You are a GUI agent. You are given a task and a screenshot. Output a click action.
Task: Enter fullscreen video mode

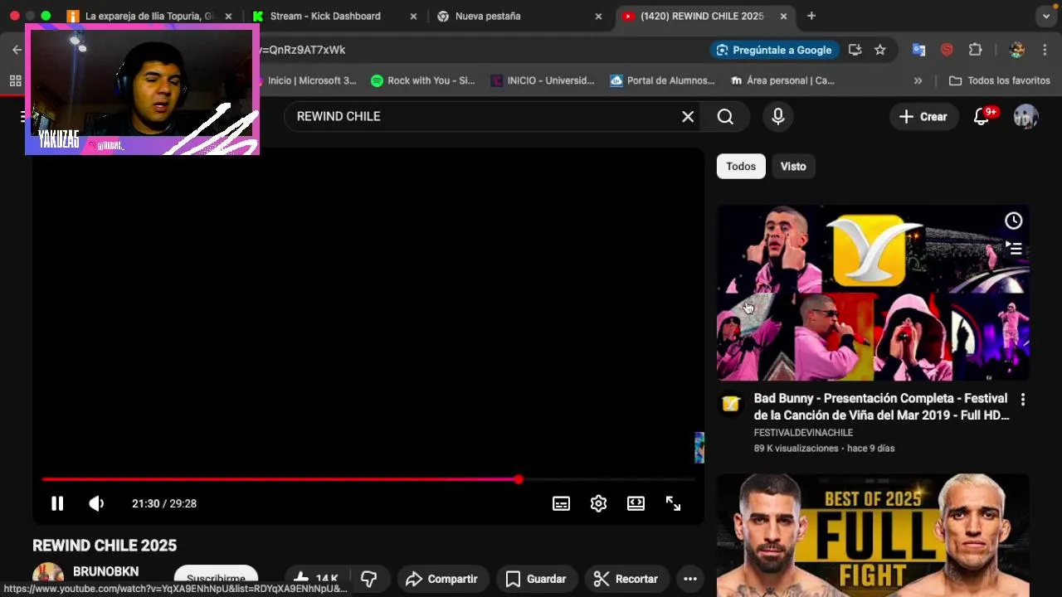(x=673, y=503)
